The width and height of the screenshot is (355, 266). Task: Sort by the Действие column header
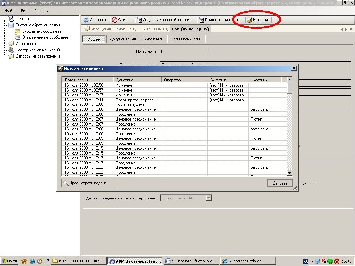tap(137, 80)
